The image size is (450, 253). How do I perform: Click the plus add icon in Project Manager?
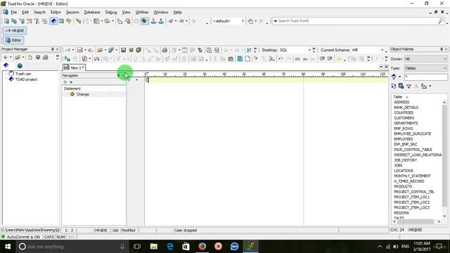(5, 58)
